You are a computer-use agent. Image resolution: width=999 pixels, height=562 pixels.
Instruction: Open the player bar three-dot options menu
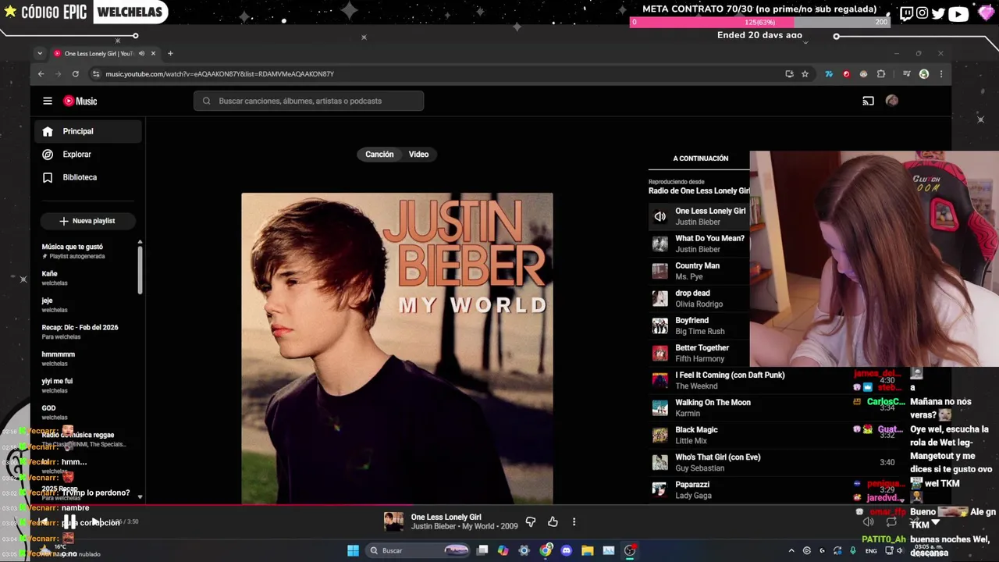pos(574,521)
